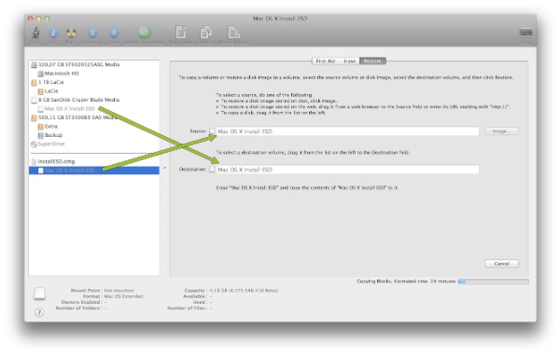Select the Extra volume
The height and width of the screenshot is (355, 560).
(x=48, y=127)
